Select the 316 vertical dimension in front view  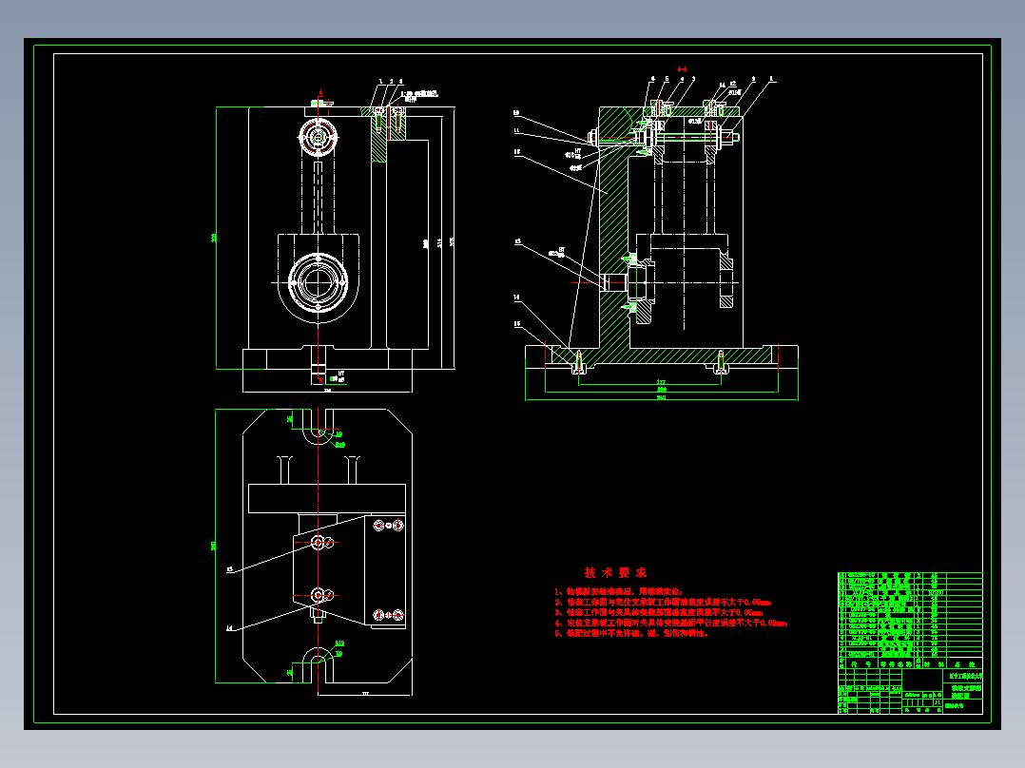[x=440, y=242]
